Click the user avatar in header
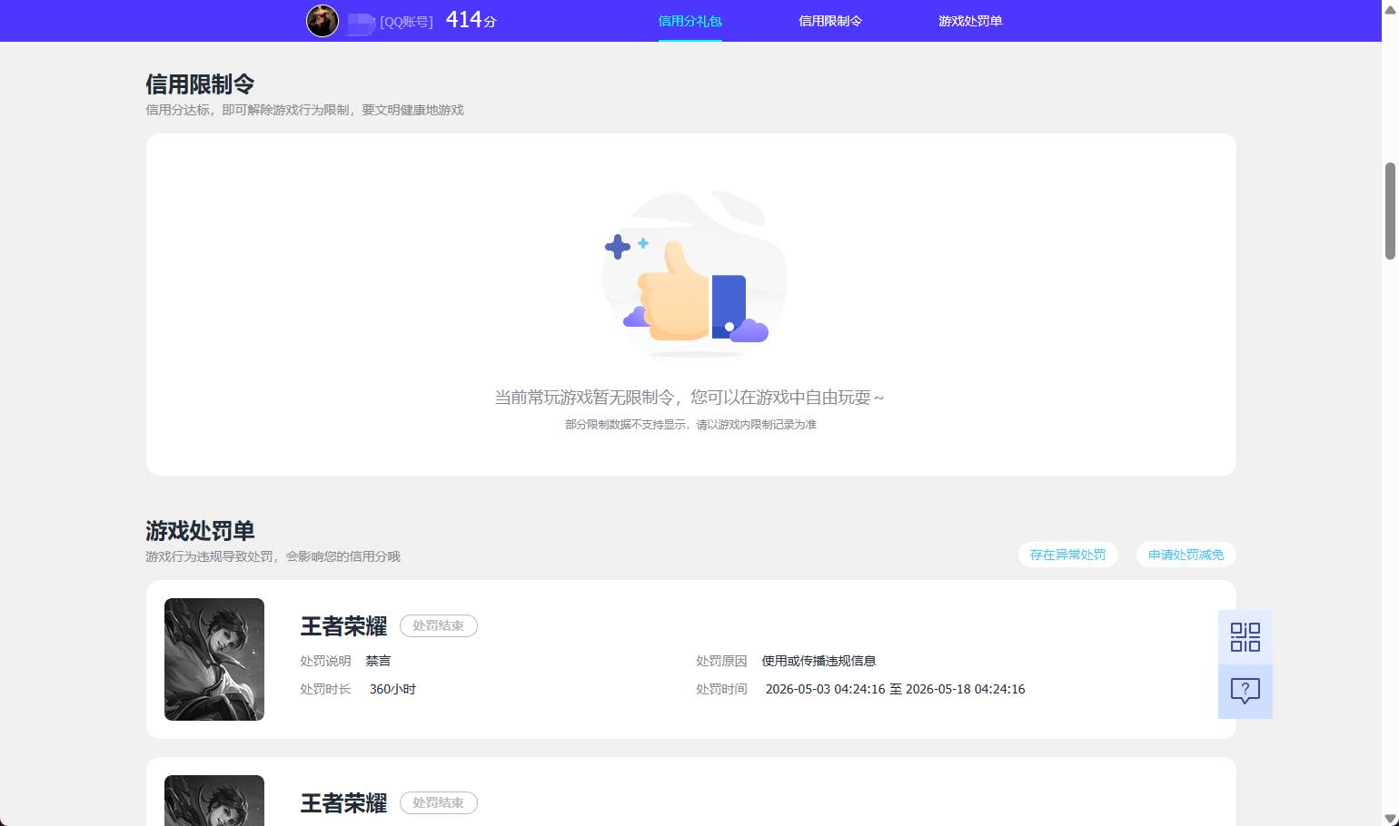The height and width of the screenshot is (826, 1399). click(322, 20)
